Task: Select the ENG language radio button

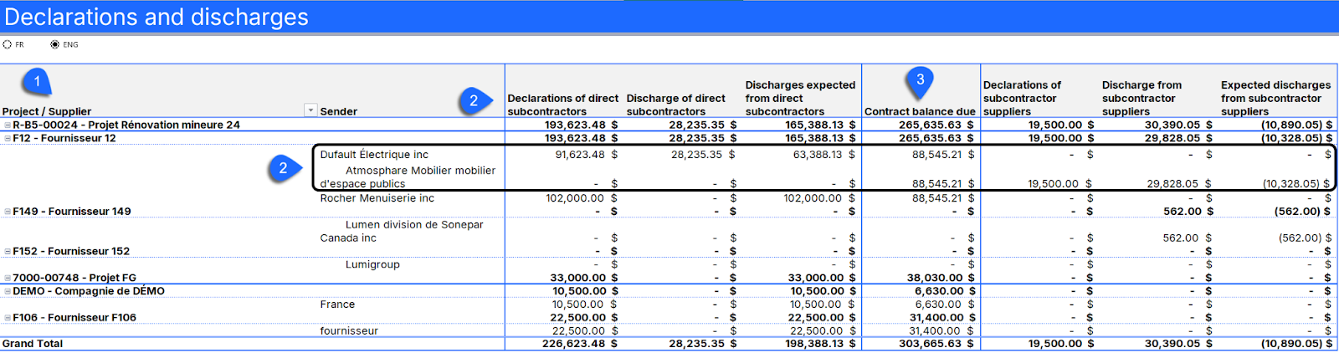Action: click(x=54, y=44)
